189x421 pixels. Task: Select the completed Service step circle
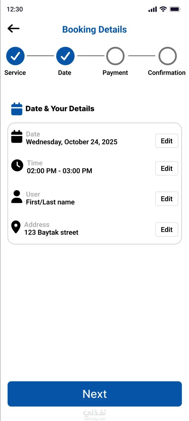click(x=15, y=56)
